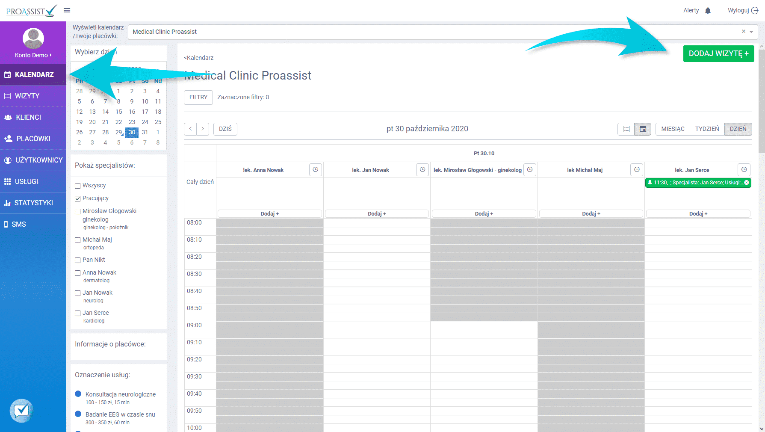Go to previous day arrow
Viewport: 765px width, 432px height.
coord(190,129)
